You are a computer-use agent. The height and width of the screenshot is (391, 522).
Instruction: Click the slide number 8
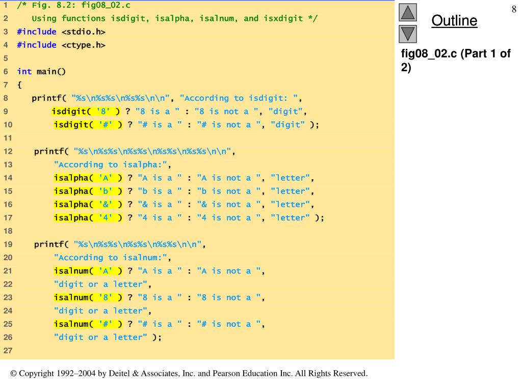(514, 9)
